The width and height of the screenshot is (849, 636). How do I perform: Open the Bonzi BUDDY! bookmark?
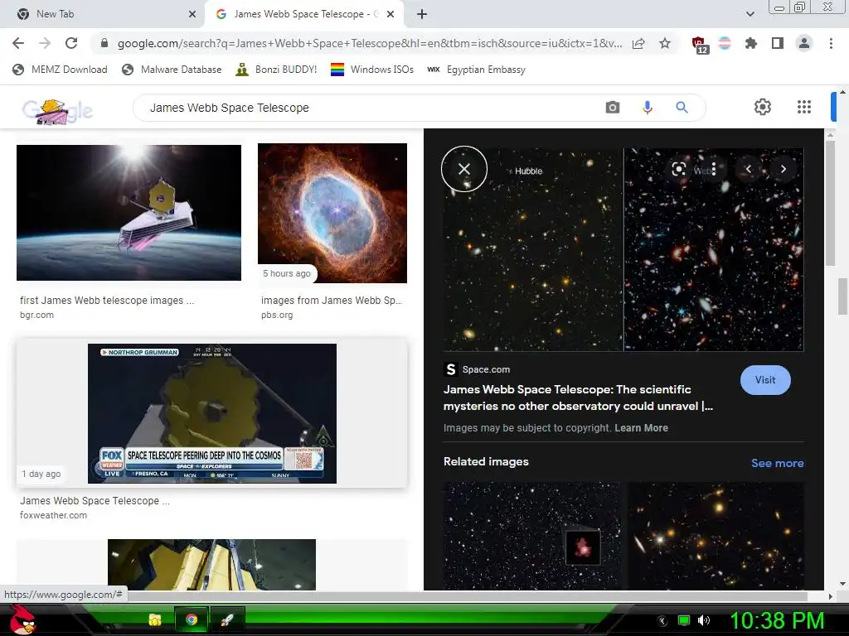276,70
